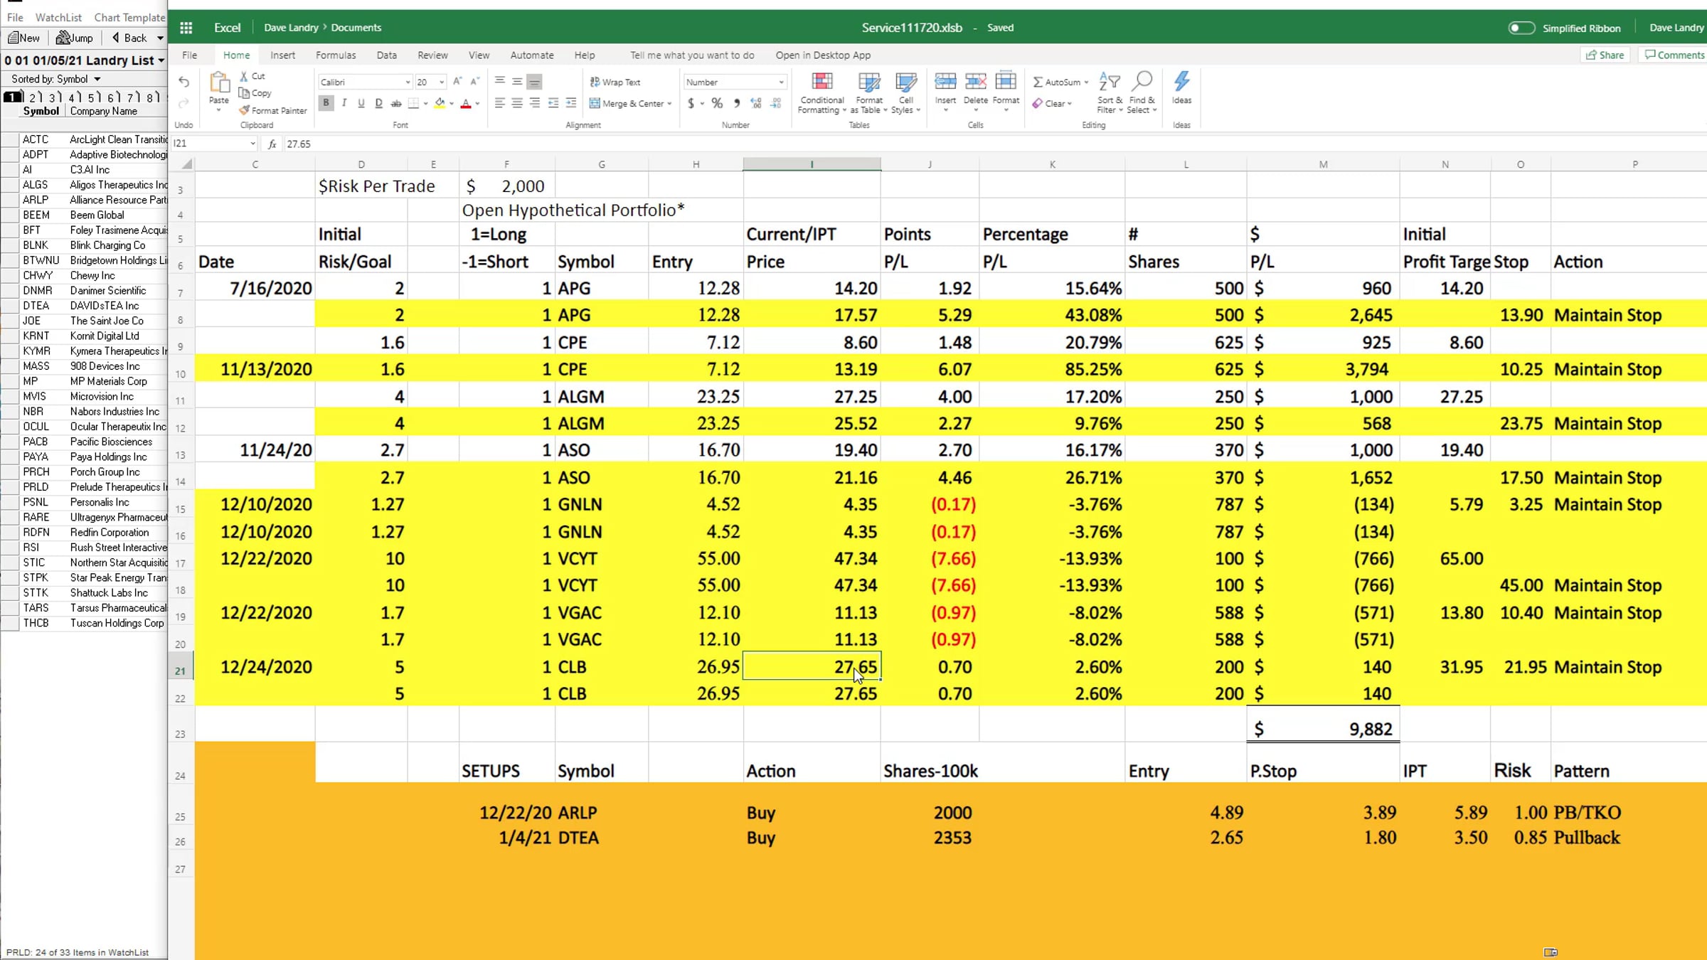Toggle bottom vertical alignment
This screenshot has height=960, width=1707.
pos(534,82)
